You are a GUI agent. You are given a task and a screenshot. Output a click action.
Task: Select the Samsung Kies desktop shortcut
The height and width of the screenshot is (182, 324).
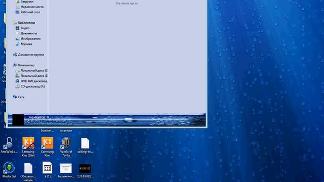47,147
